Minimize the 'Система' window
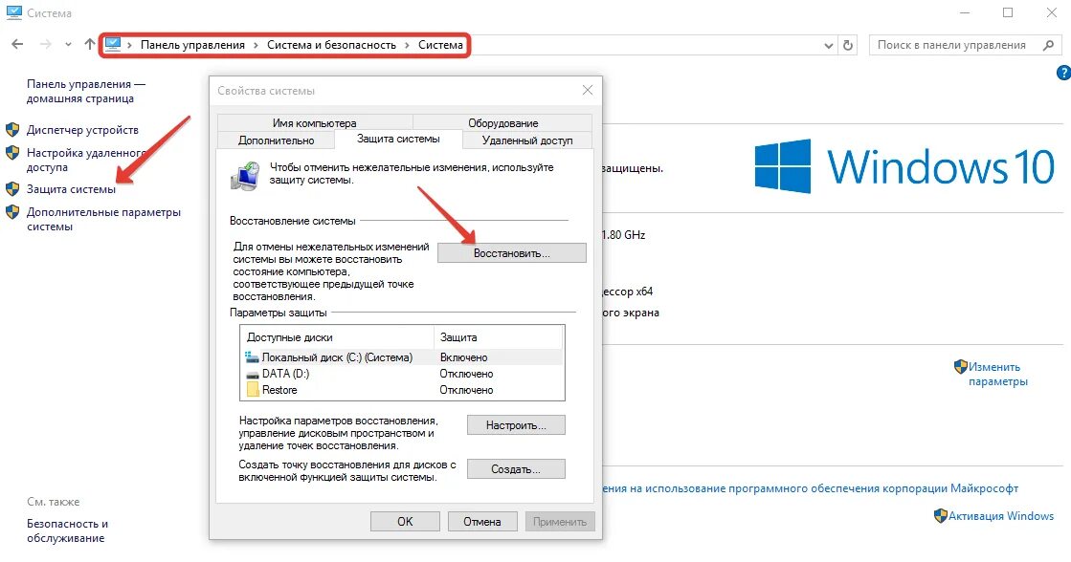This screenshot has width=1071, height=562. [965, 13]
